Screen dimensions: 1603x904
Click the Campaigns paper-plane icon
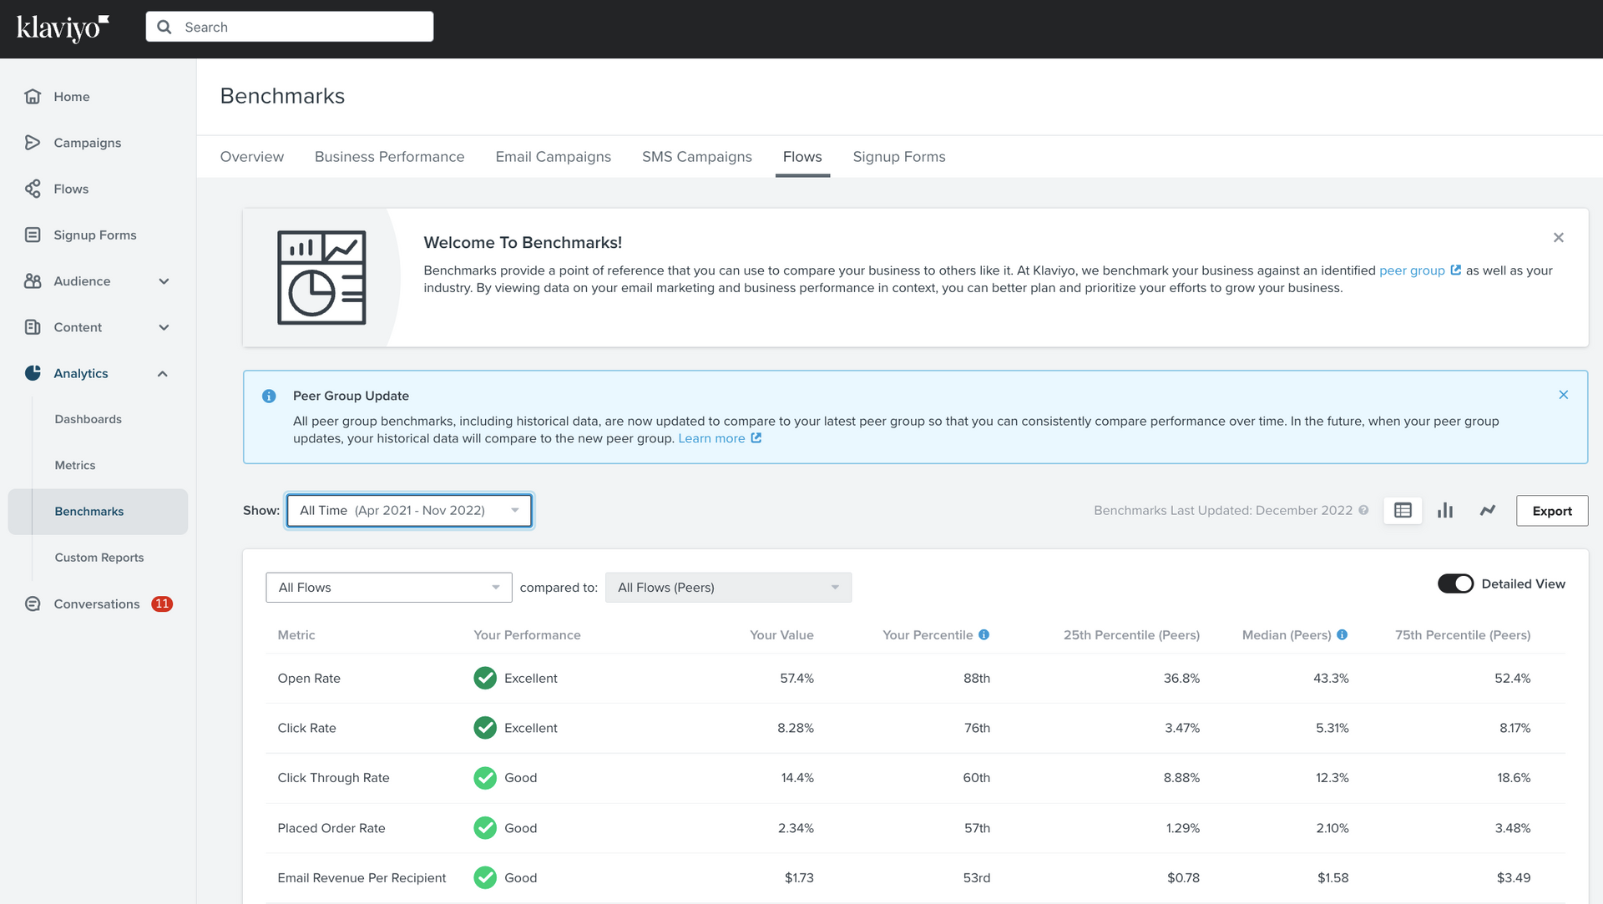pyautogui.click(x=33, y=143)
